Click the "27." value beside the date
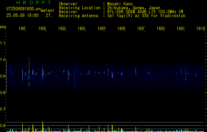This screenshot has height=132, width=207. (49, 16)
